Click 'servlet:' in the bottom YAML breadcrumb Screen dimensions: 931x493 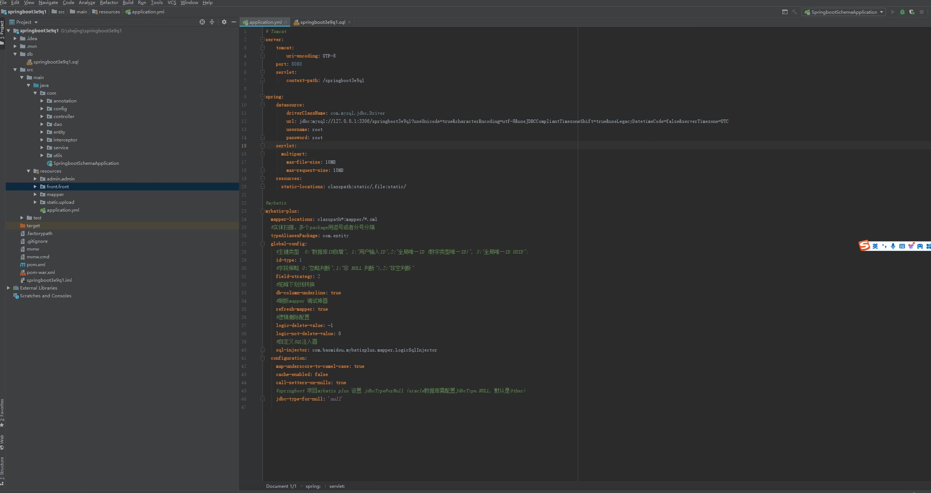coord(337,486)
